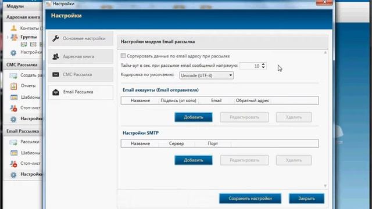372x209 pixels.
Task: Click second small group icon below Группы
Action: coord(33,44)
